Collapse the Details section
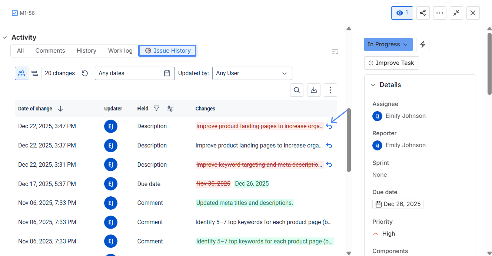The height and width of the screenshot is (256, 492). pos(373,85)
